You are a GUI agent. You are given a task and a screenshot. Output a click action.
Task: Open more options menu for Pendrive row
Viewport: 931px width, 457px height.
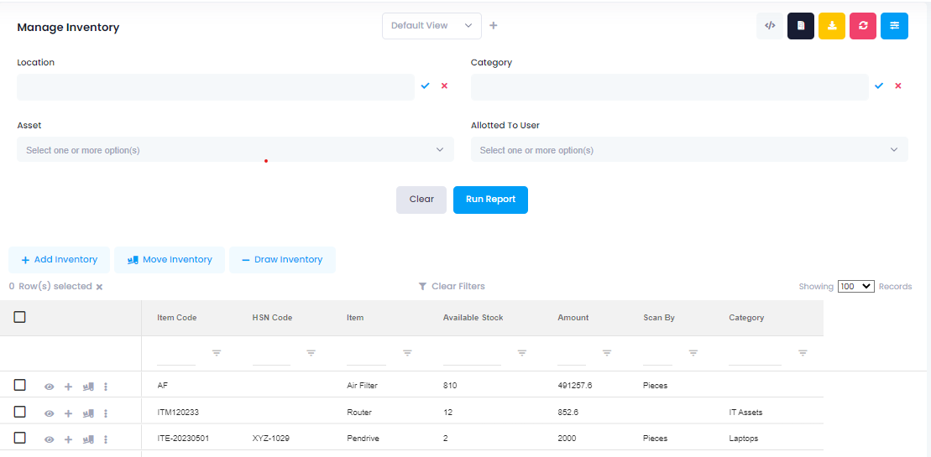pos(106,439)
